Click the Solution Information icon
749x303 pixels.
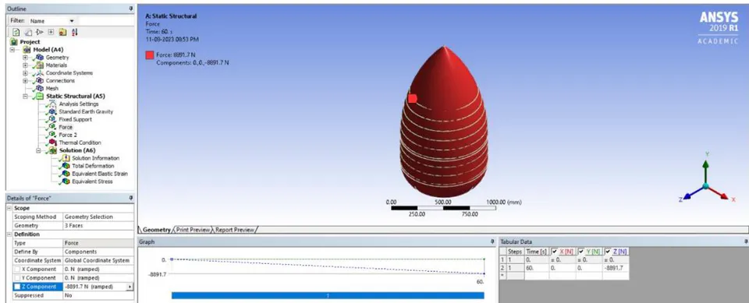[66, 158]
